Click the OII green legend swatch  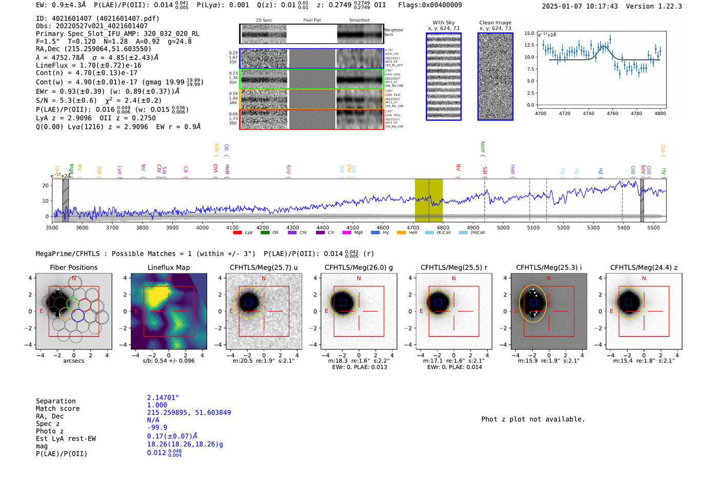tap(265, 232)
